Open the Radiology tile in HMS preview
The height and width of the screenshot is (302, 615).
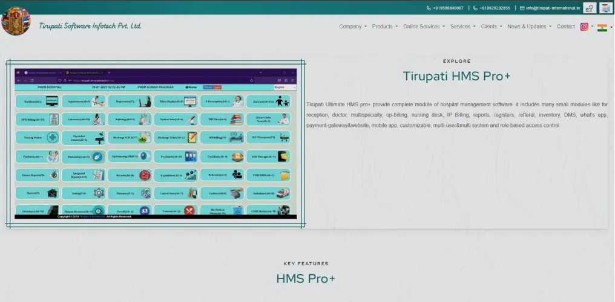pos(130,120)
